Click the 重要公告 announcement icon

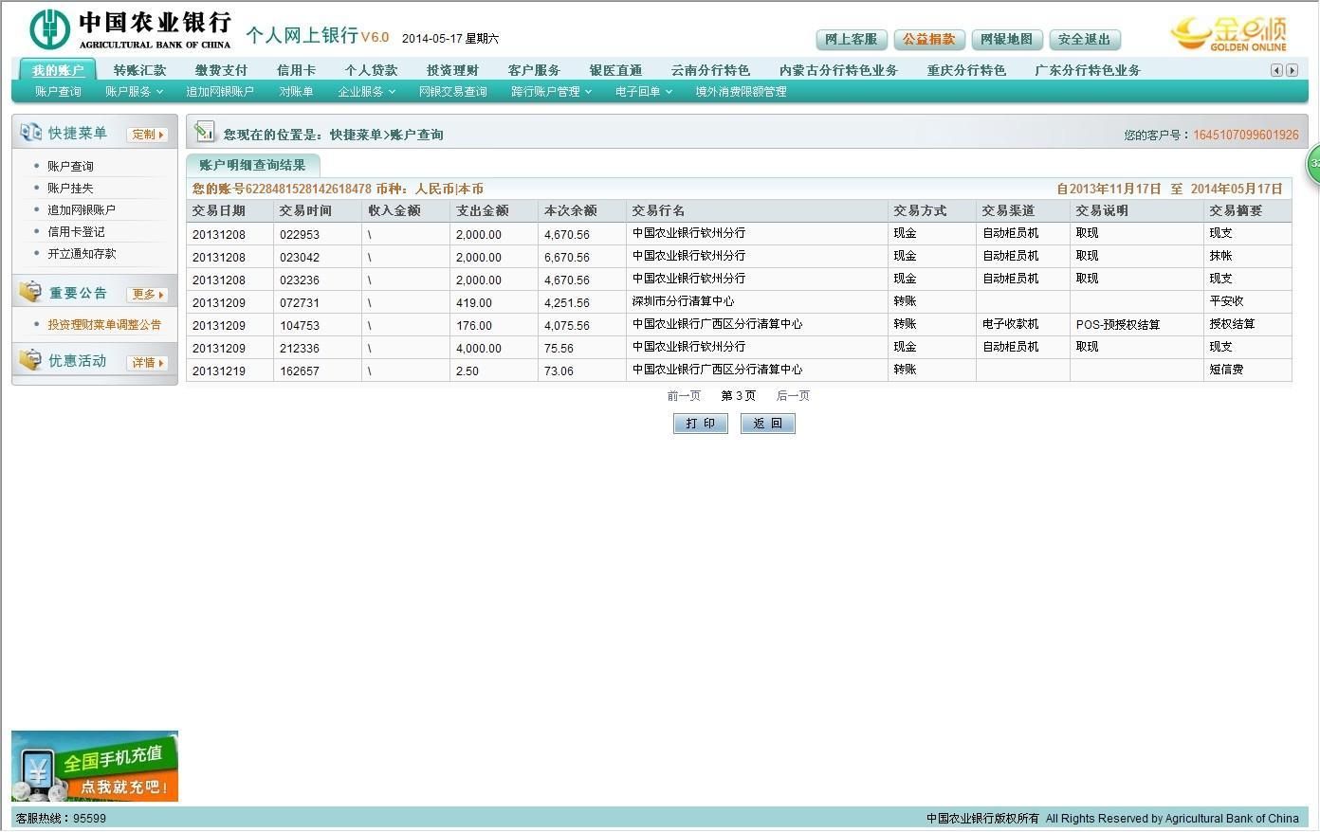click(30, 292)
